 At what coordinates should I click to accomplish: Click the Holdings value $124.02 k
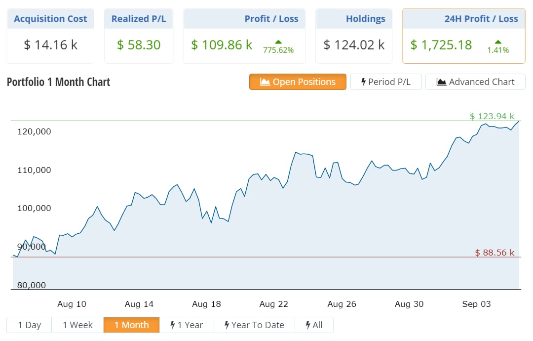click(x=354, y=45)
